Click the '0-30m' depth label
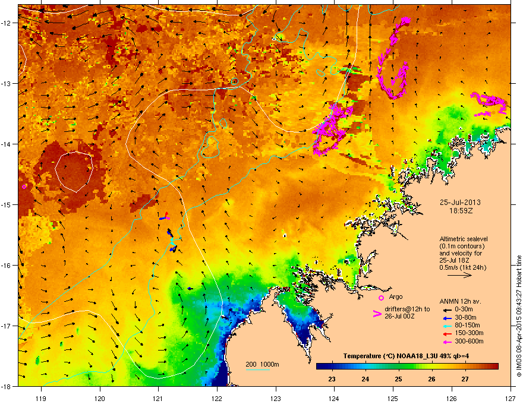This screenshot has height=404, width=523. pos(464,310)
